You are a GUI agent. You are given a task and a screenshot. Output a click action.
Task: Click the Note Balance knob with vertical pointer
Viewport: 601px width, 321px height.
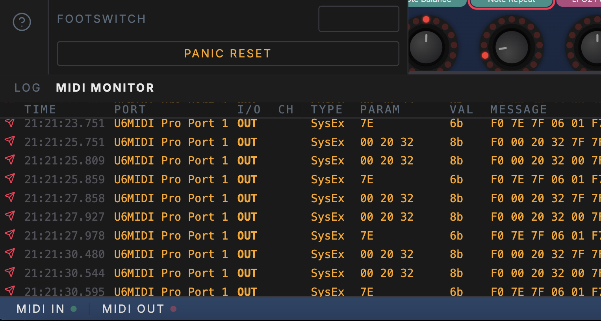(x=426, y=47)
